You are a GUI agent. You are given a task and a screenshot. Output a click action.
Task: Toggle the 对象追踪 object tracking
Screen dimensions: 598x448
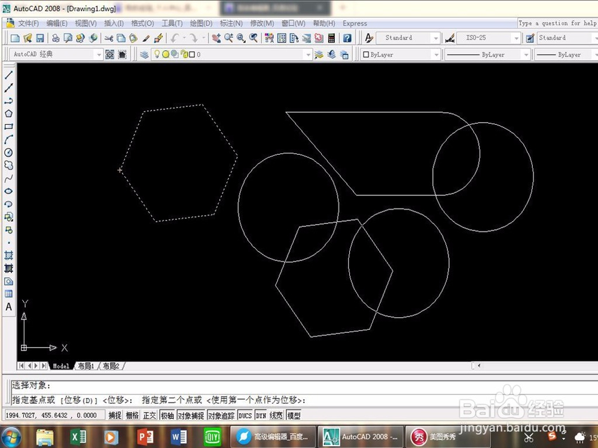click(221, 415)
